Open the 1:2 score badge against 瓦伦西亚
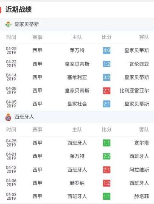The width and height of the screenshot is (154, 204). coord(106,64)
